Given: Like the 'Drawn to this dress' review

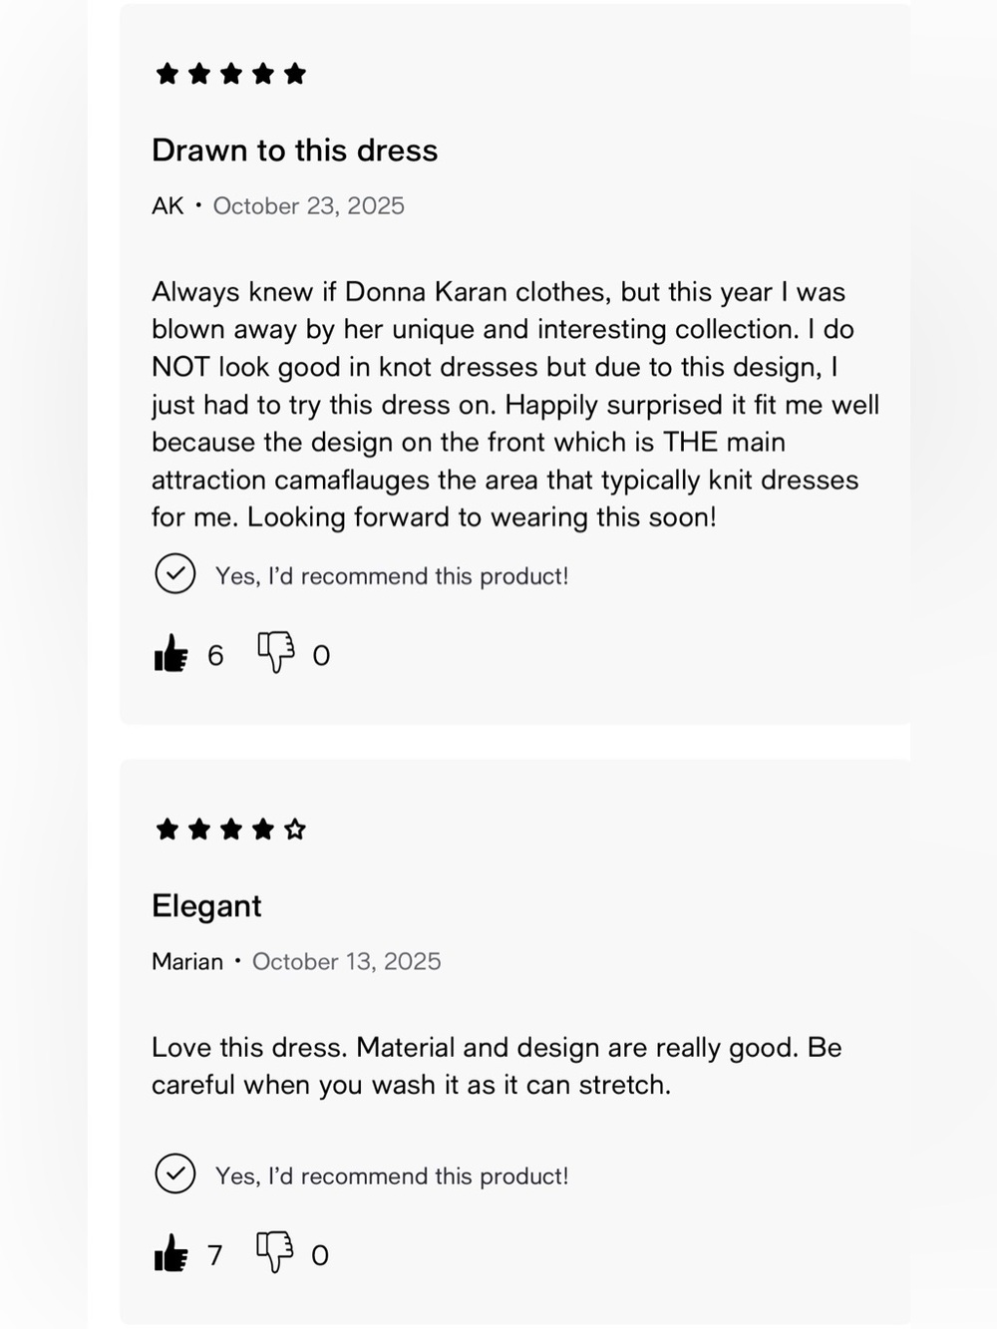Looking at the screenshot, I should (170, 654).
